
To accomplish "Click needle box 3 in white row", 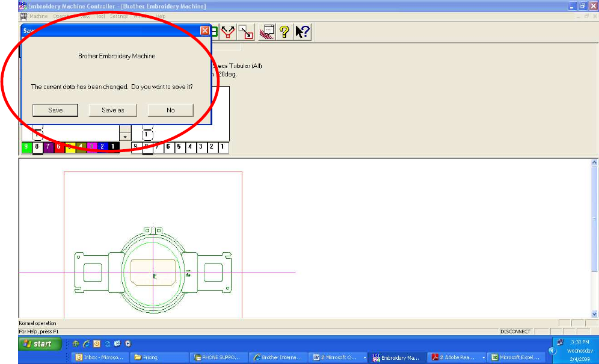I will pos(201,147).
